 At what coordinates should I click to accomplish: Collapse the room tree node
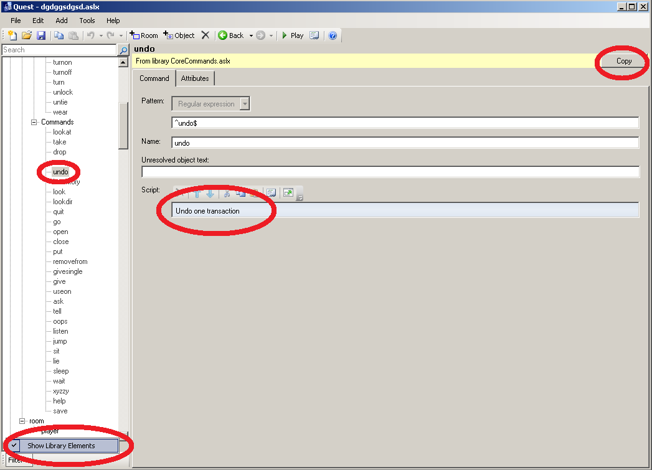click(22, 421)
